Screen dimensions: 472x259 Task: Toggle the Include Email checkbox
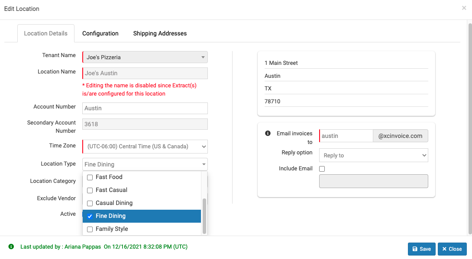tap(322, 169)
